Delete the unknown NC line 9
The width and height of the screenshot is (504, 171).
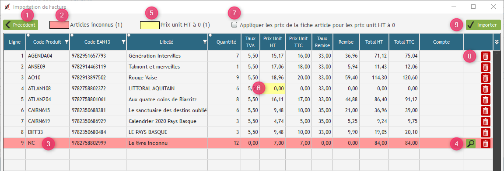pos(485,144)
